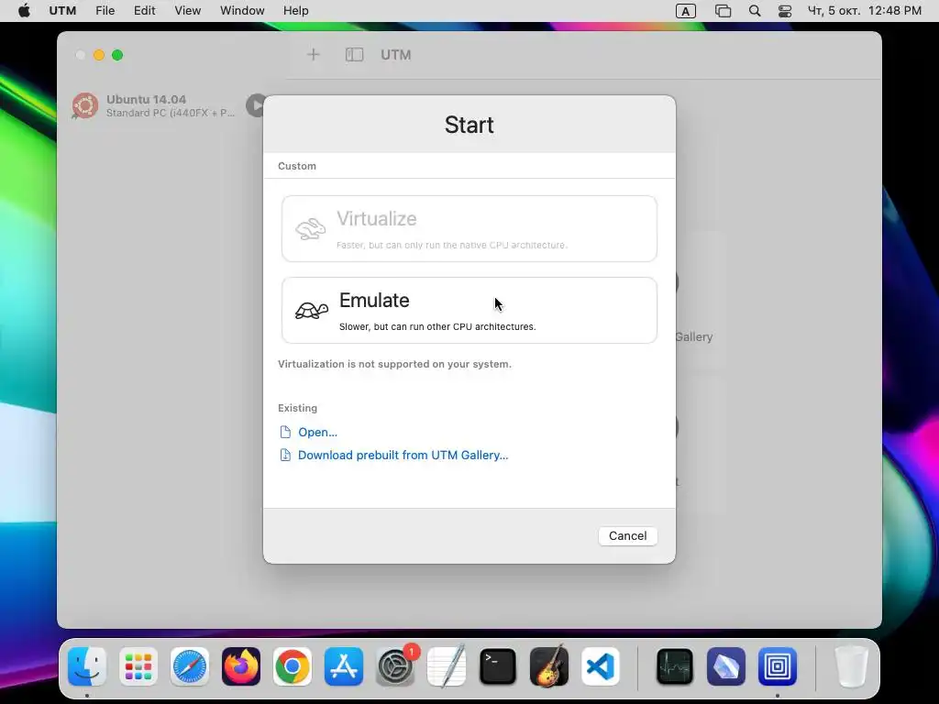Click the Cancel button in Start dialog
Screen dimensions: 939x704
[627, 535]
